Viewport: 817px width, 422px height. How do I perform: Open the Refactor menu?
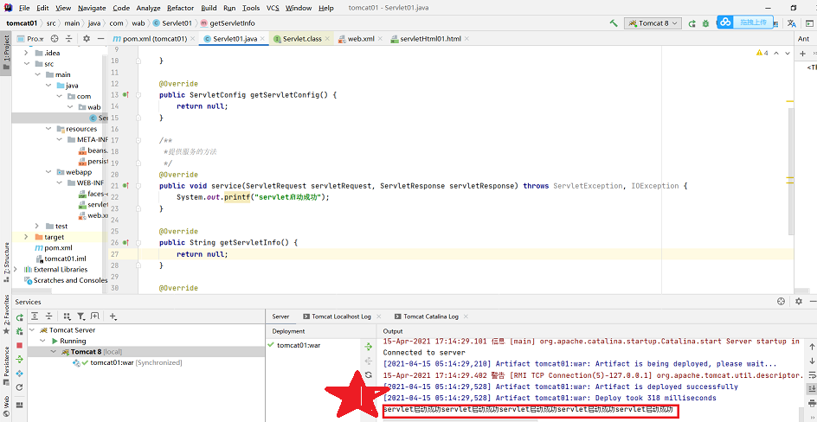180,8
